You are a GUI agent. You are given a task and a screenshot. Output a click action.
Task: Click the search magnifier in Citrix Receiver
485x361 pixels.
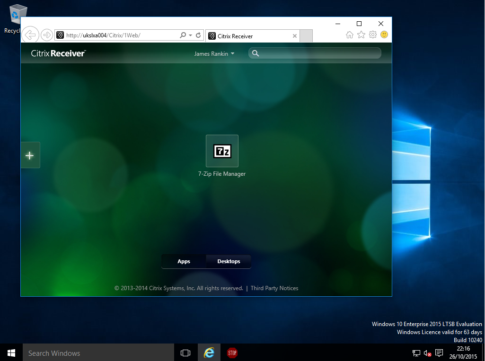[x=256, y=53]
